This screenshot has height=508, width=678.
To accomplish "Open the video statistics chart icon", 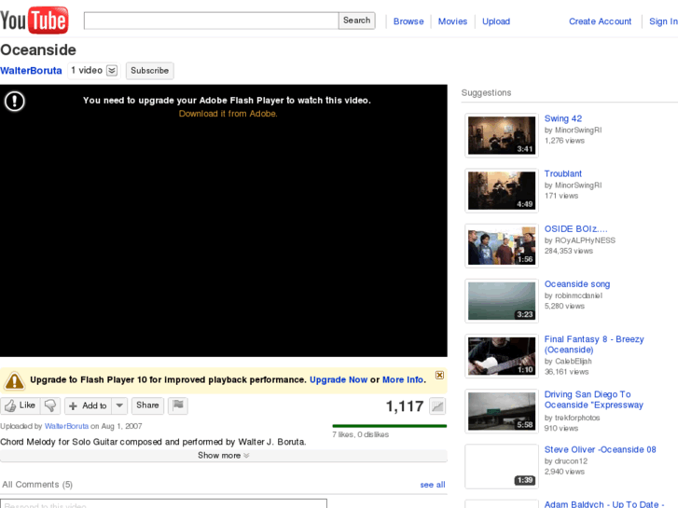I will [437, 406].
